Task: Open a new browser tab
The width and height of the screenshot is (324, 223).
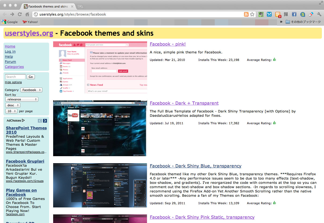Action: point(80,6)
